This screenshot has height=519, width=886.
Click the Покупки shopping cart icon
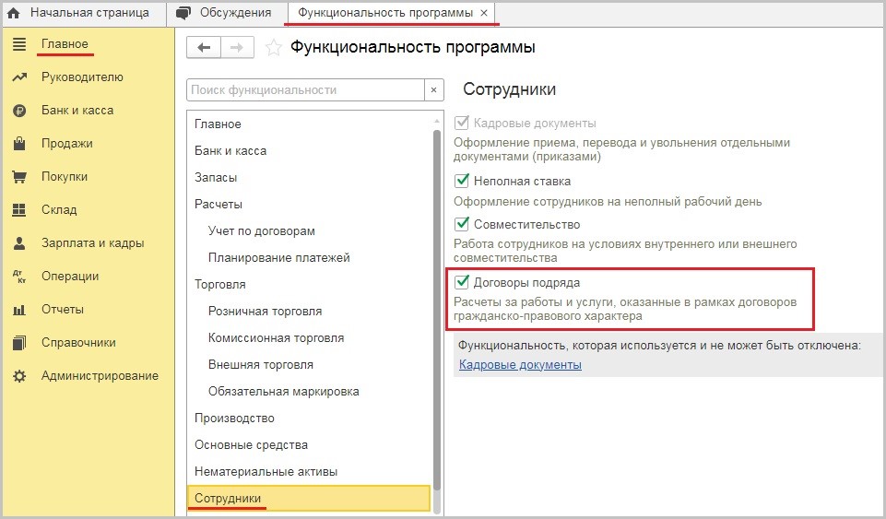[x=19, y=177]
